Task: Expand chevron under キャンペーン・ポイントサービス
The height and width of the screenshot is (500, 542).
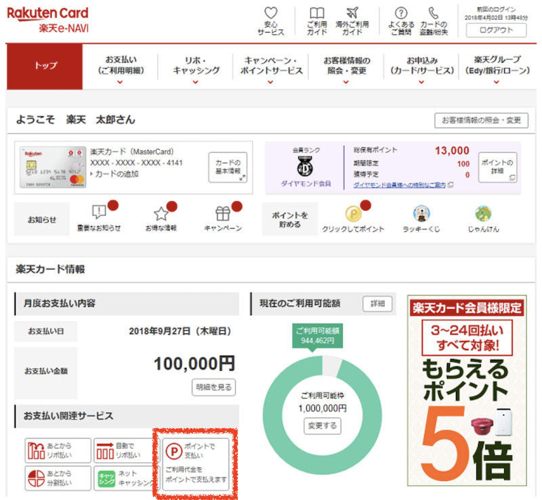Action: point(270,82)
